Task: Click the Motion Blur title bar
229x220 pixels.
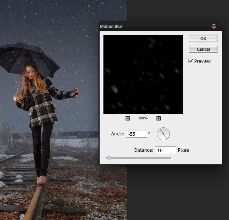Action: pos(153,26)
